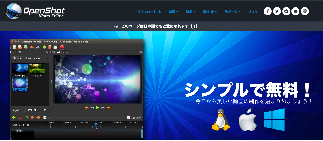
Task: Select the Audio filter tab
Action: (x=36, y=58)
